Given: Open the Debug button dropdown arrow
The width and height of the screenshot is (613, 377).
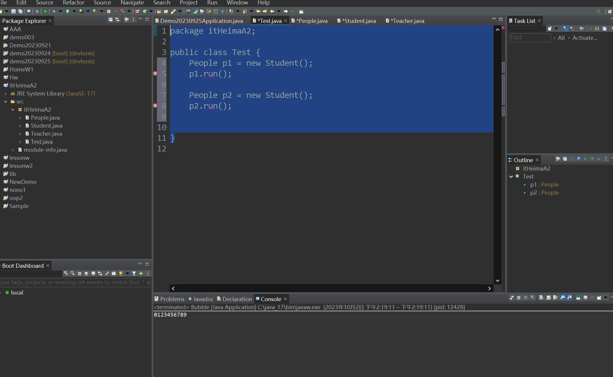Looking at the screenshot, I should tap(60, 11).
